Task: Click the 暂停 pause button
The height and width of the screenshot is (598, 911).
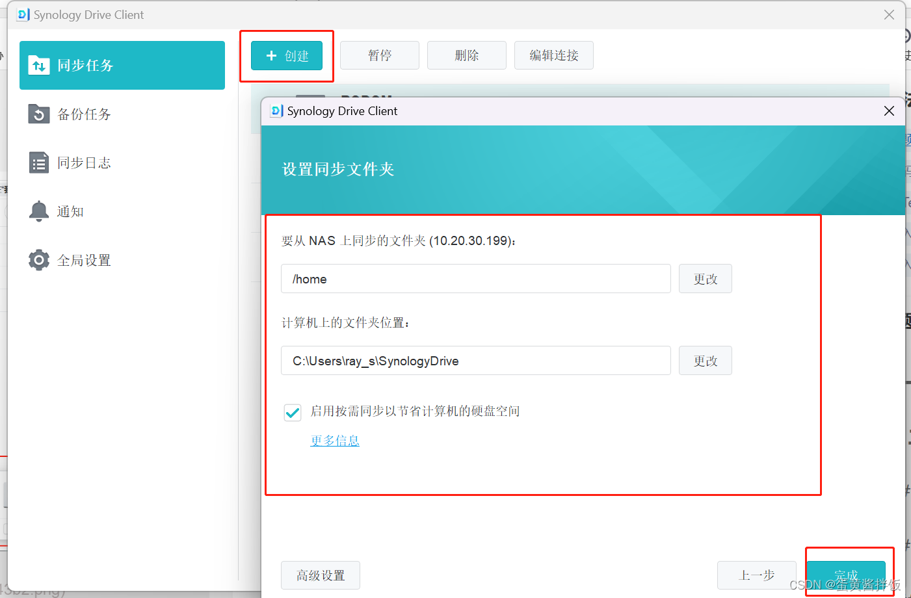Action: (x=380, y=55)
